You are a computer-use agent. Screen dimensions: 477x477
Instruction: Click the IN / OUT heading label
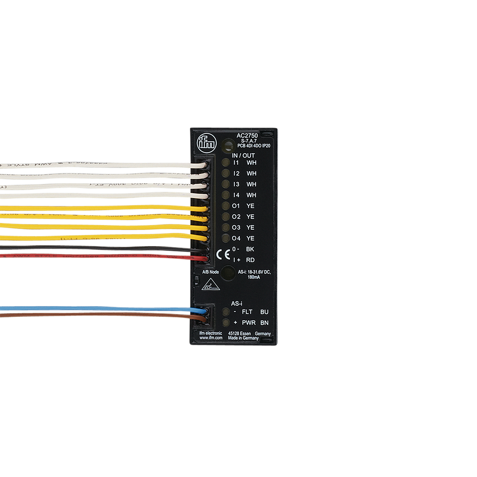click(x=243, y=155)
